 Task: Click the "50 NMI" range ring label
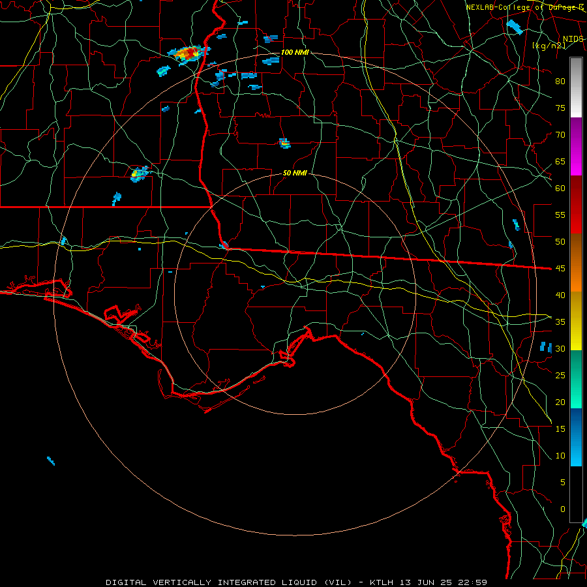295,173
